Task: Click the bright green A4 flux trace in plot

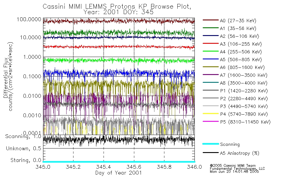Action: click(119, 60)
